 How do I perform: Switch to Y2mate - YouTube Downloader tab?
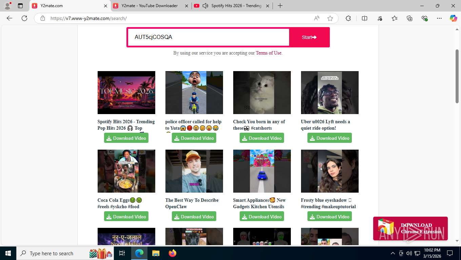pyautogui.click(x=151, y=6)
